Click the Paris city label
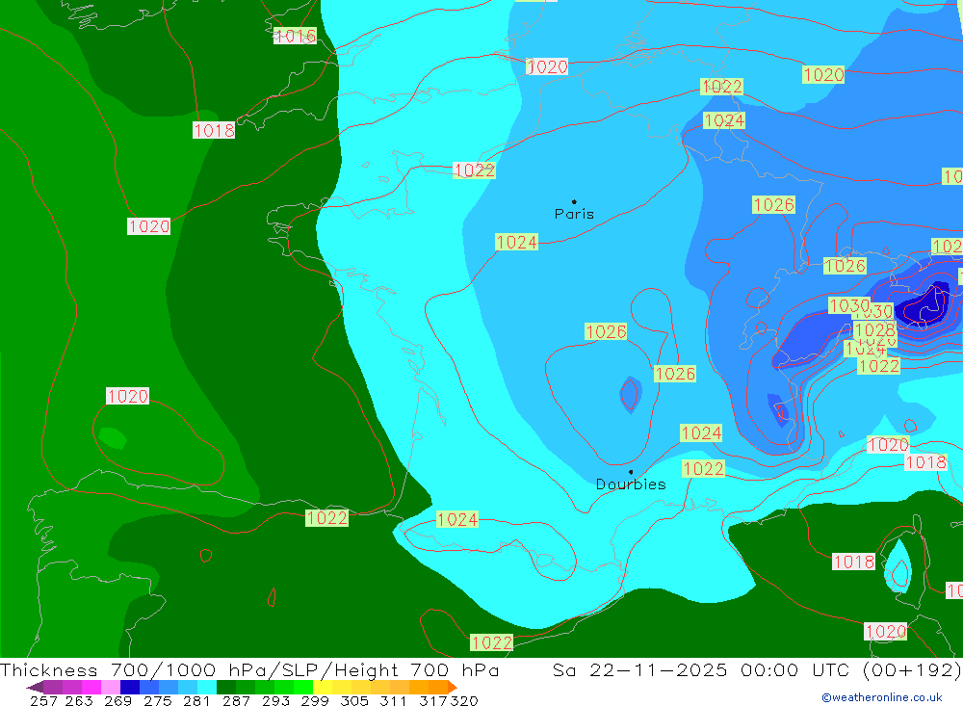Image resolution: width=963 pixels, height=706 pixels. (x=574, y=214)
